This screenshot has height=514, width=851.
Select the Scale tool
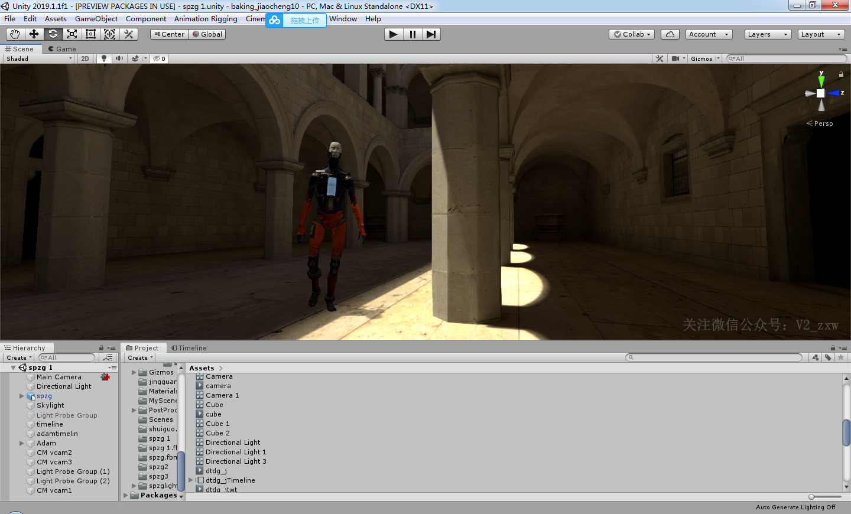click(72, 34)
